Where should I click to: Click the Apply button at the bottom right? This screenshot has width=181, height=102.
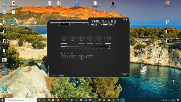(125, 74)
